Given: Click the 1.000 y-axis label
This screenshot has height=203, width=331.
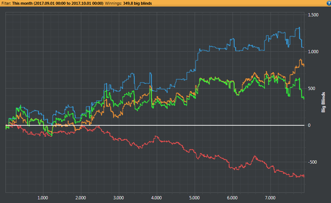Looking at the screenshot, I should click(x=313, y=52).
